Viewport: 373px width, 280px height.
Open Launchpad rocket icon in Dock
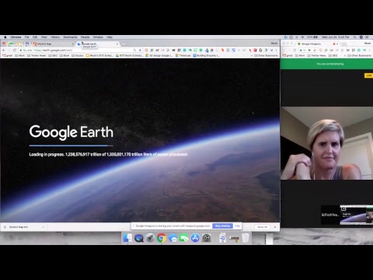[x=150, y=238]
